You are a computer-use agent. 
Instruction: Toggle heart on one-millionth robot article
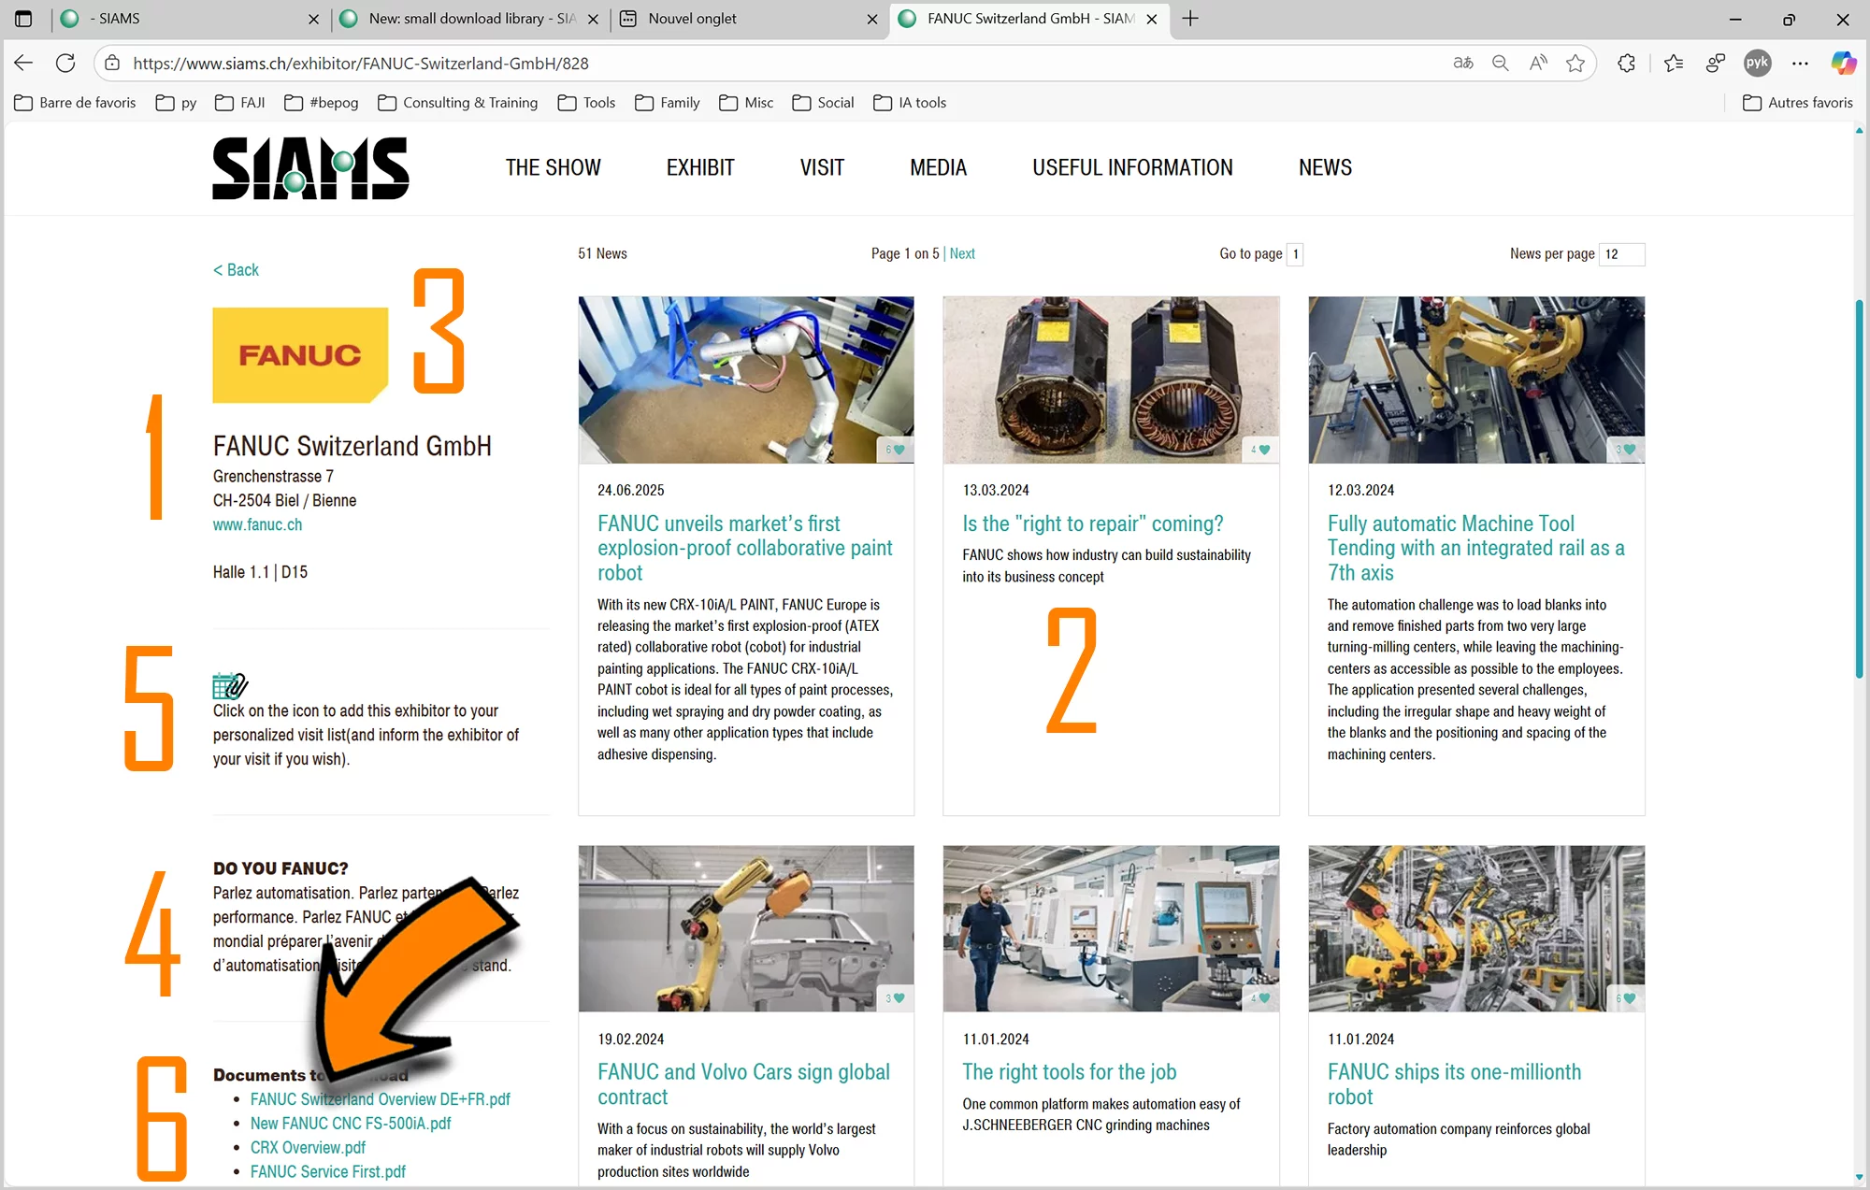1630,998
